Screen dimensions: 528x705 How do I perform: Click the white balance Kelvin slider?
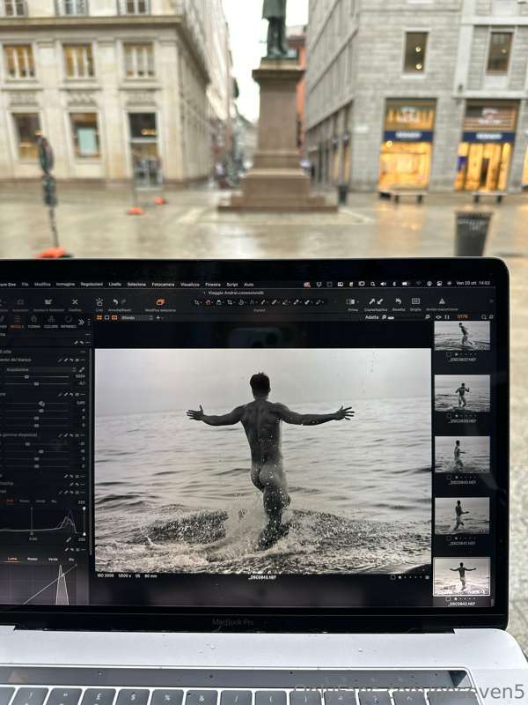tap(38, 377)
